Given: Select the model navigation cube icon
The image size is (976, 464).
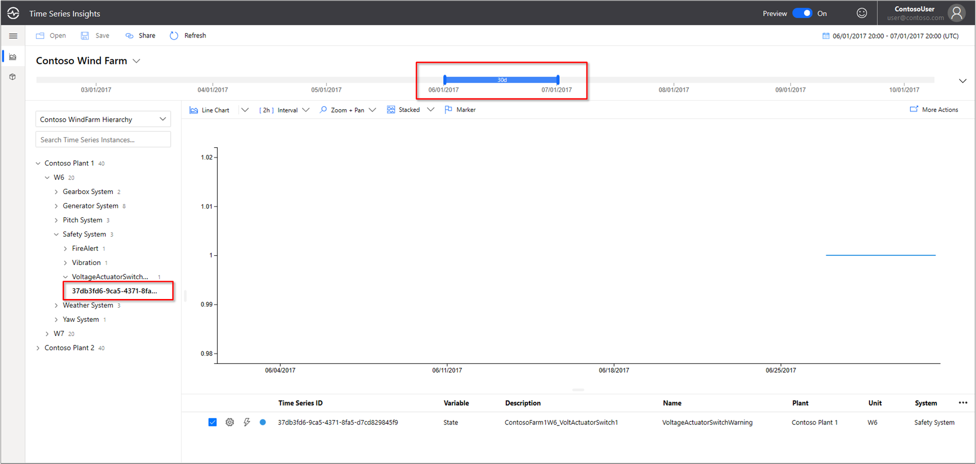Looking at the screenshot, I should 13,77.
